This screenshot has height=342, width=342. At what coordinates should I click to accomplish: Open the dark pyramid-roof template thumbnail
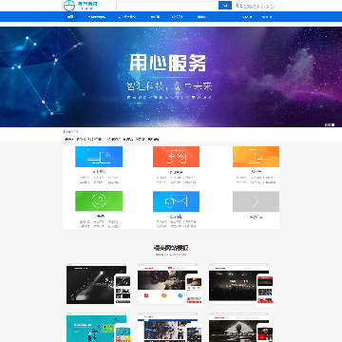(x=241, y=328)
